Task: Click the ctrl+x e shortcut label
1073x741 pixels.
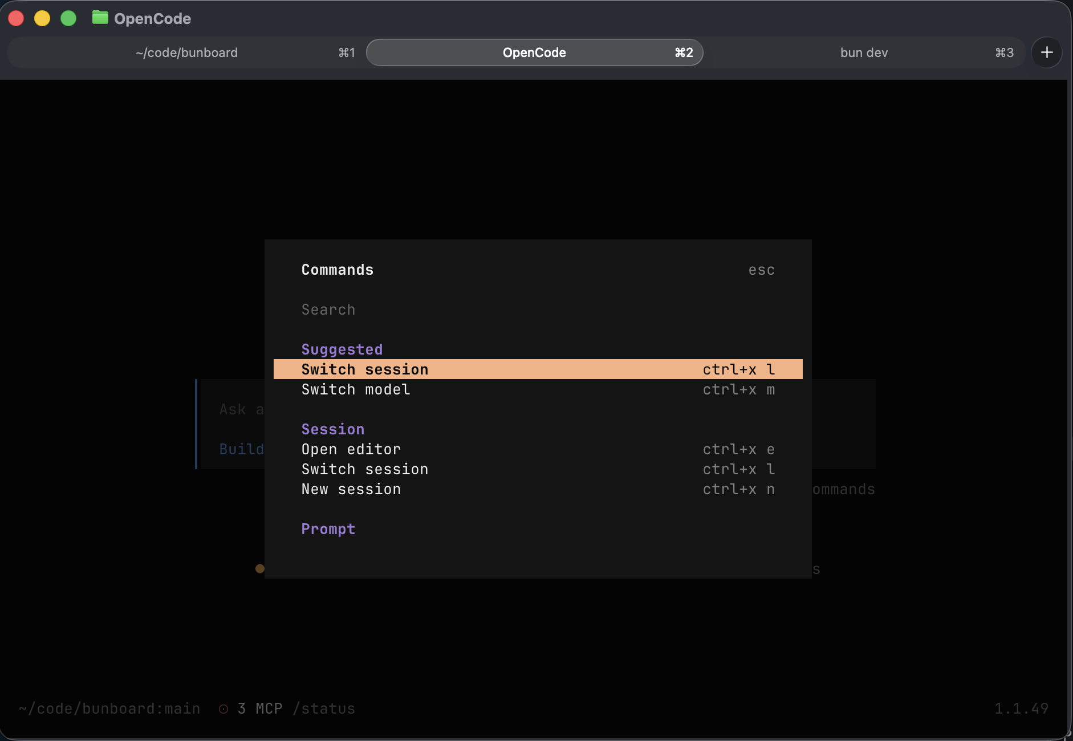Action: pyautogui.click(x=739, y=449)
